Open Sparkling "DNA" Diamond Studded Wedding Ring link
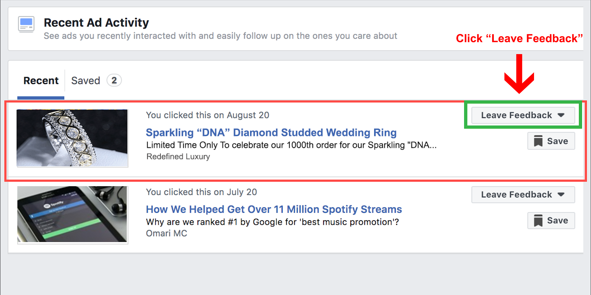Screen dimensions: 591x295 coord(271,132)
